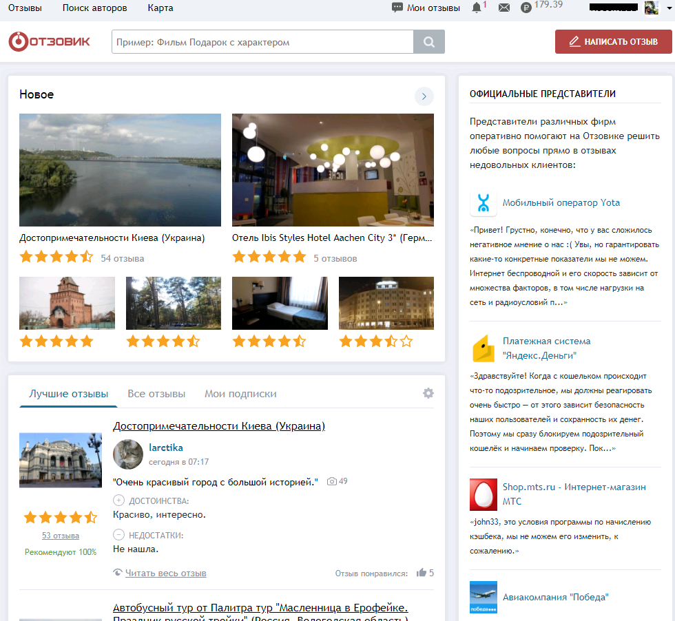The image size is (675, 621).
Task: Click Читать весь отзыв link
Action: [x=166, y=573]
